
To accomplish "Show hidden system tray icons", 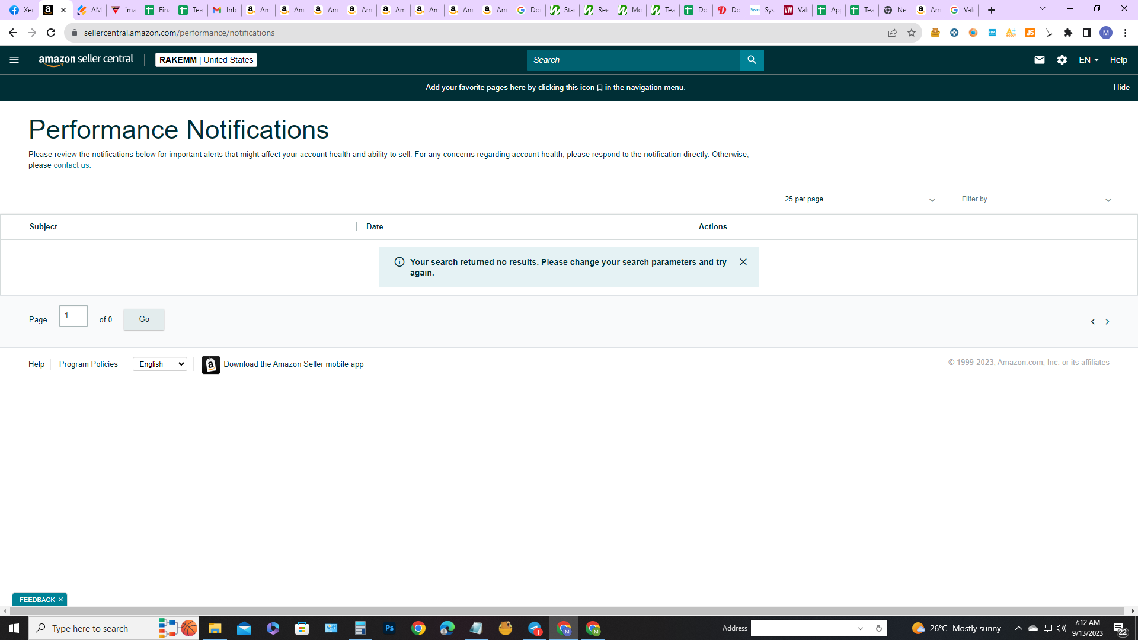I will tap(1019, 628).
